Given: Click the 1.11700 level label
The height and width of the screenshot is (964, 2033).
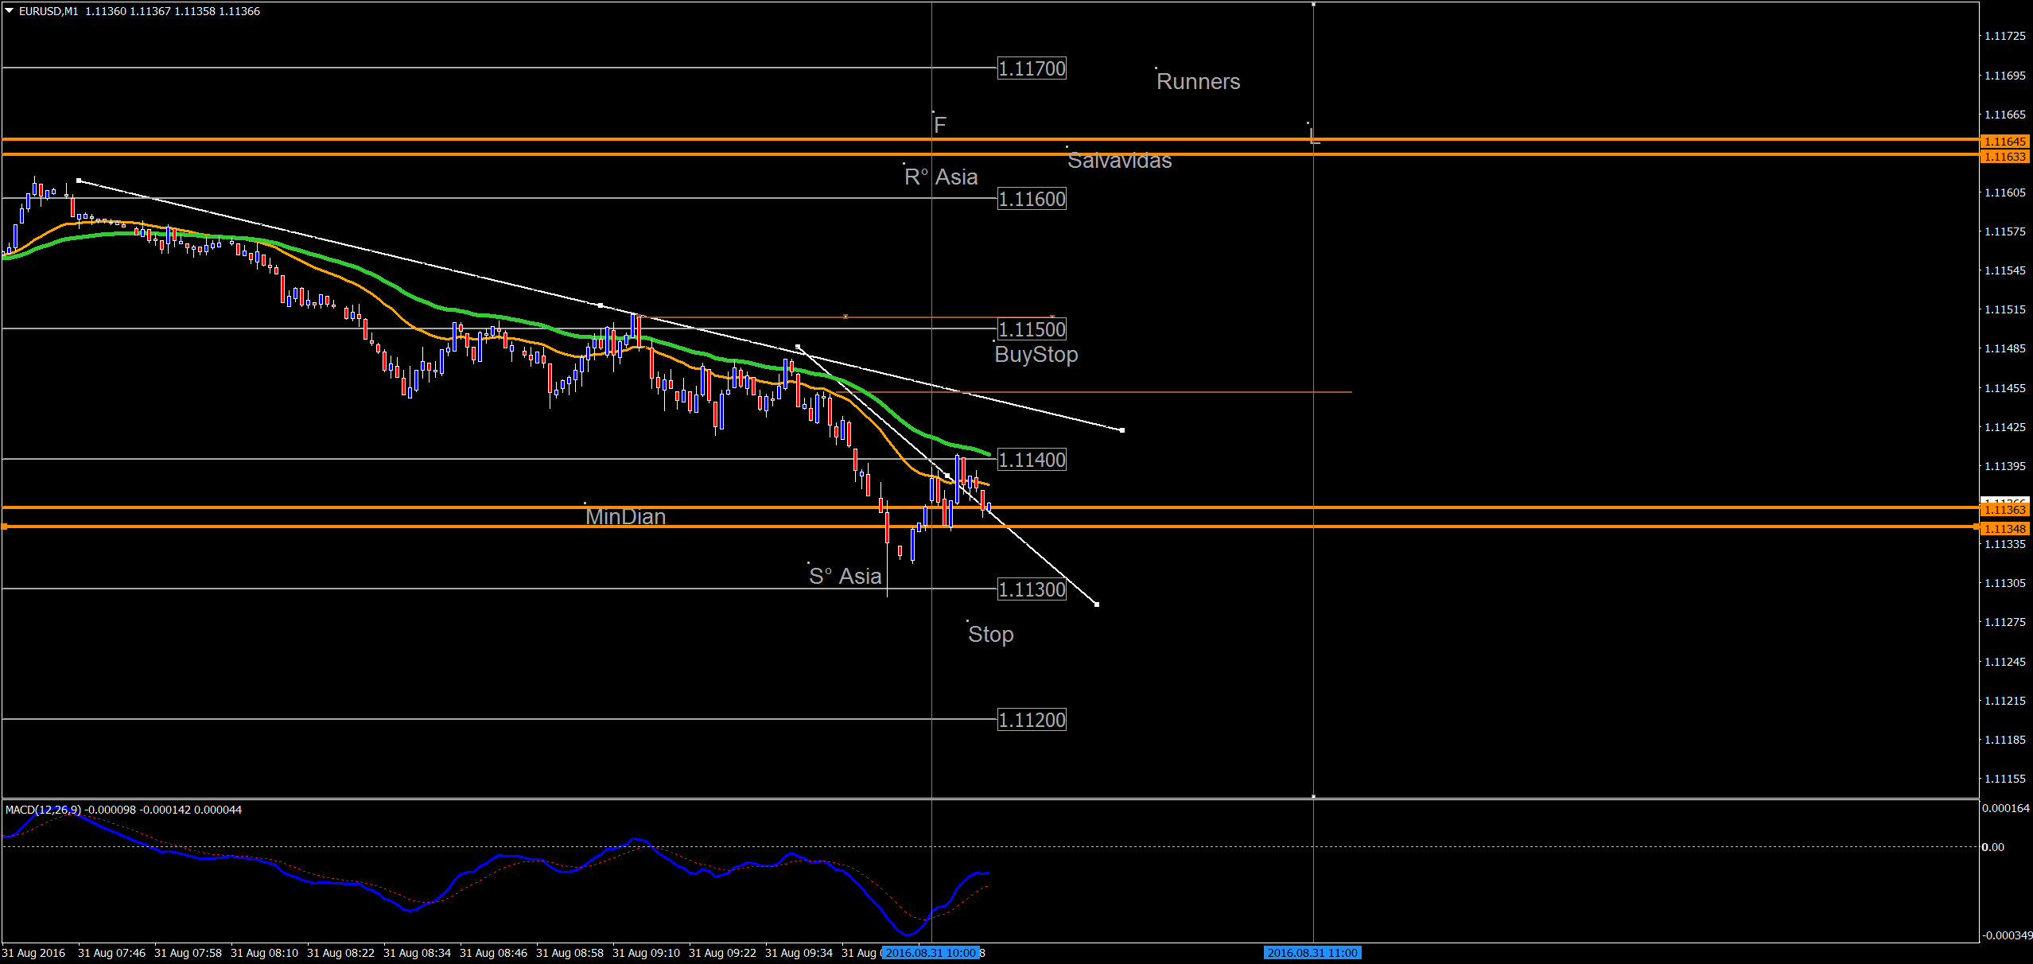Looking at the screenshot, I should [1032, 69].
